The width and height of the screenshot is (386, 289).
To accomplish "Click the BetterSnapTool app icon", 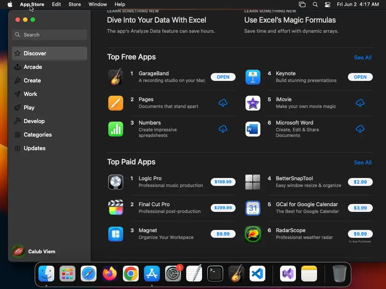I will click(x=253, y=182).
